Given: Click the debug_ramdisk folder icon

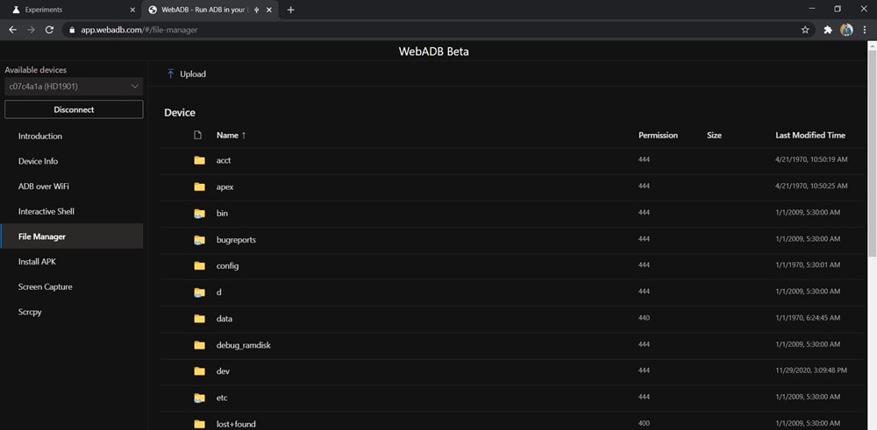Looking at the screenshot, I should 200,345.
